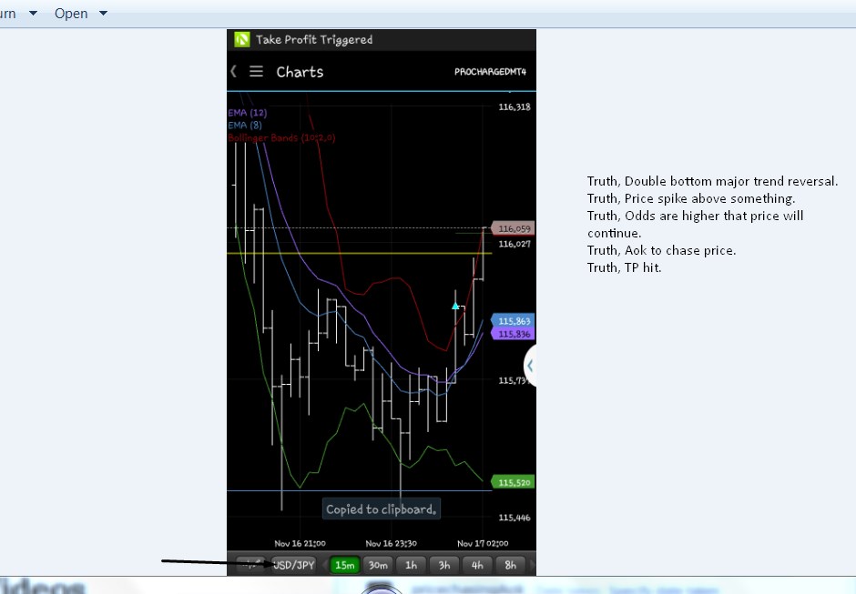This screenshot has width=856, height=594.
Task: Click the purple 115.836 EMA price tag
Action: (x=514, y=334)
